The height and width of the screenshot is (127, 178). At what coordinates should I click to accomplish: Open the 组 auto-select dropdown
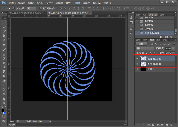click(x=32, y=8)
